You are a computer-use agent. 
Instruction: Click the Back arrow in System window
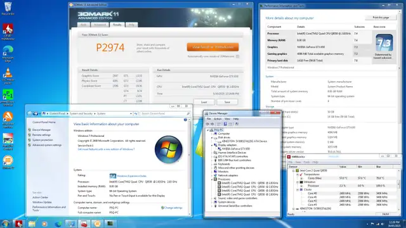coord(30,113)
